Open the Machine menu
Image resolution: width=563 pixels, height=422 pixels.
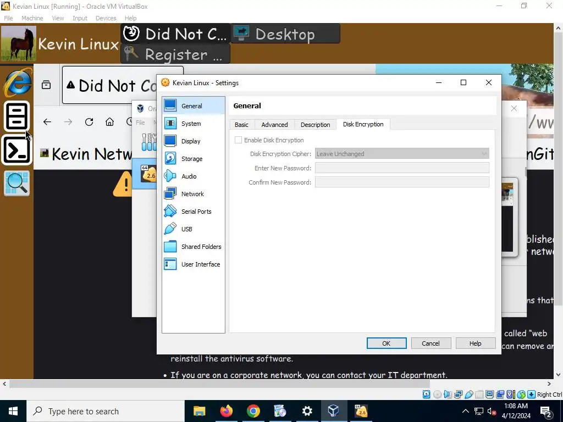click(x=32, y=18)
